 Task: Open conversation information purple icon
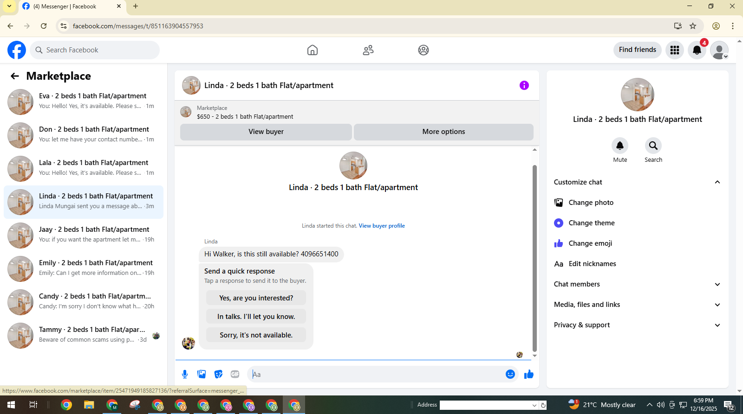pos(524,85)
